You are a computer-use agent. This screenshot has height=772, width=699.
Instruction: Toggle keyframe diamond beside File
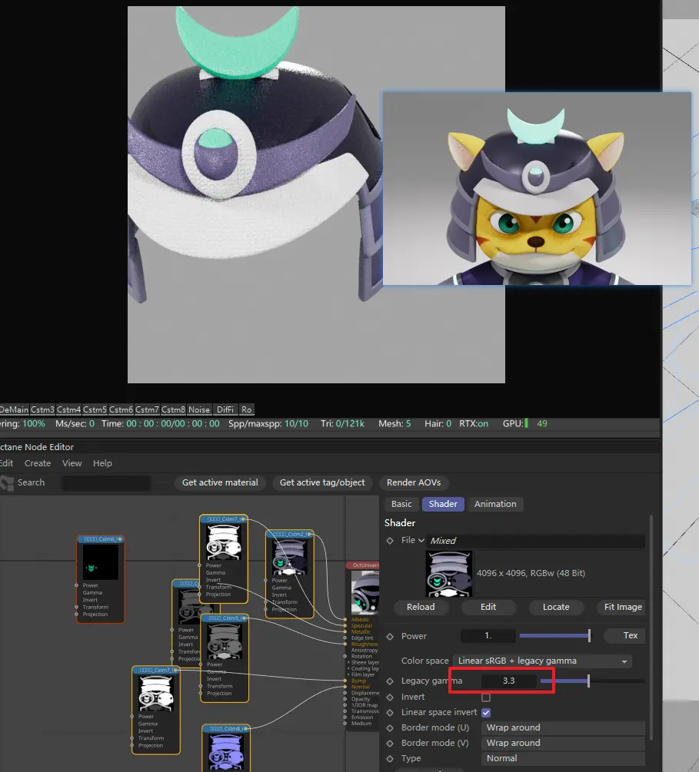click(x=390, y=541)
